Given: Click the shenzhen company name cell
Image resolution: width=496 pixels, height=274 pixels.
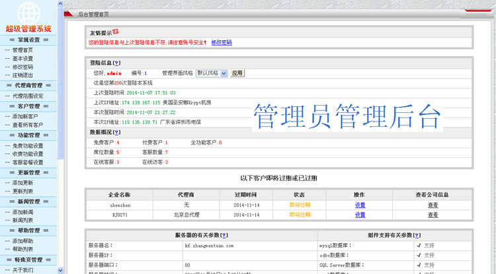Looking at the screenshot, I should (120, 205).
